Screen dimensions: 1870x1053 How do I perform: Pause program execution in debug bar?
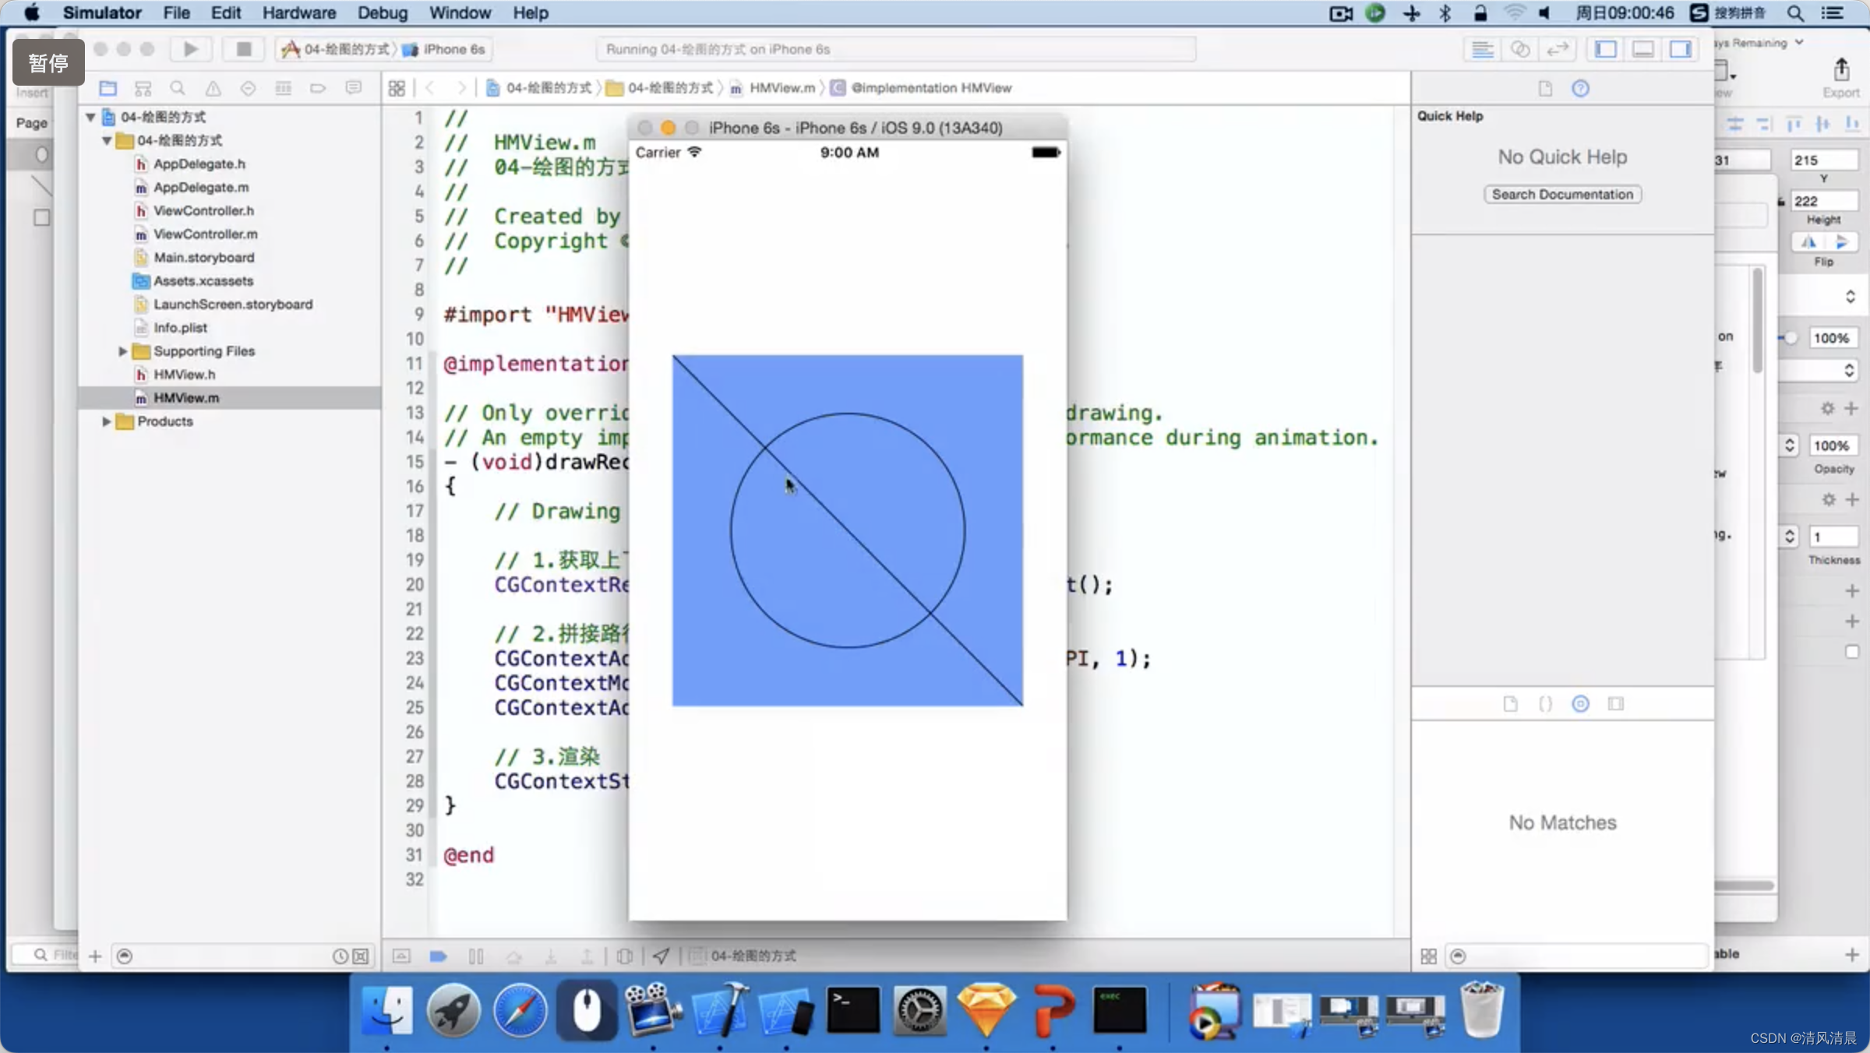pos(476,956)
